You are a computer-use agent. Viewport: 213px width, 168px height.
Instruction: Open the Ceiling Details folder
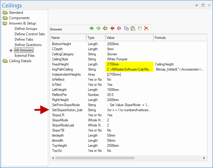pyautogui.click(x=20, y=61)
